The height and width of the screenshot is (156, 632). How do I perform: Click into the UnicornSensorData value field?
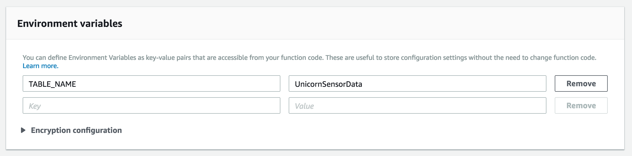[x=417, y=83]
